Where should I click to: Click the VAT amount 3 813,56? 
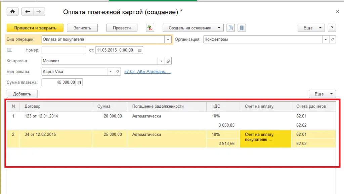click(226, 144)
